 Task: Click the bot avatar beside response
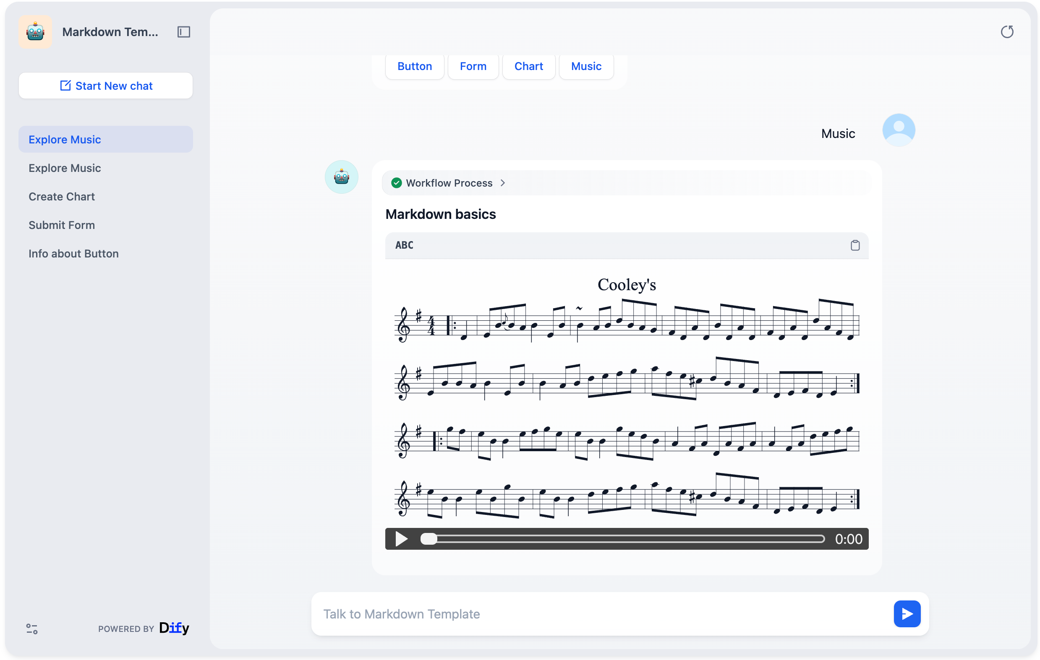(341, 177)
